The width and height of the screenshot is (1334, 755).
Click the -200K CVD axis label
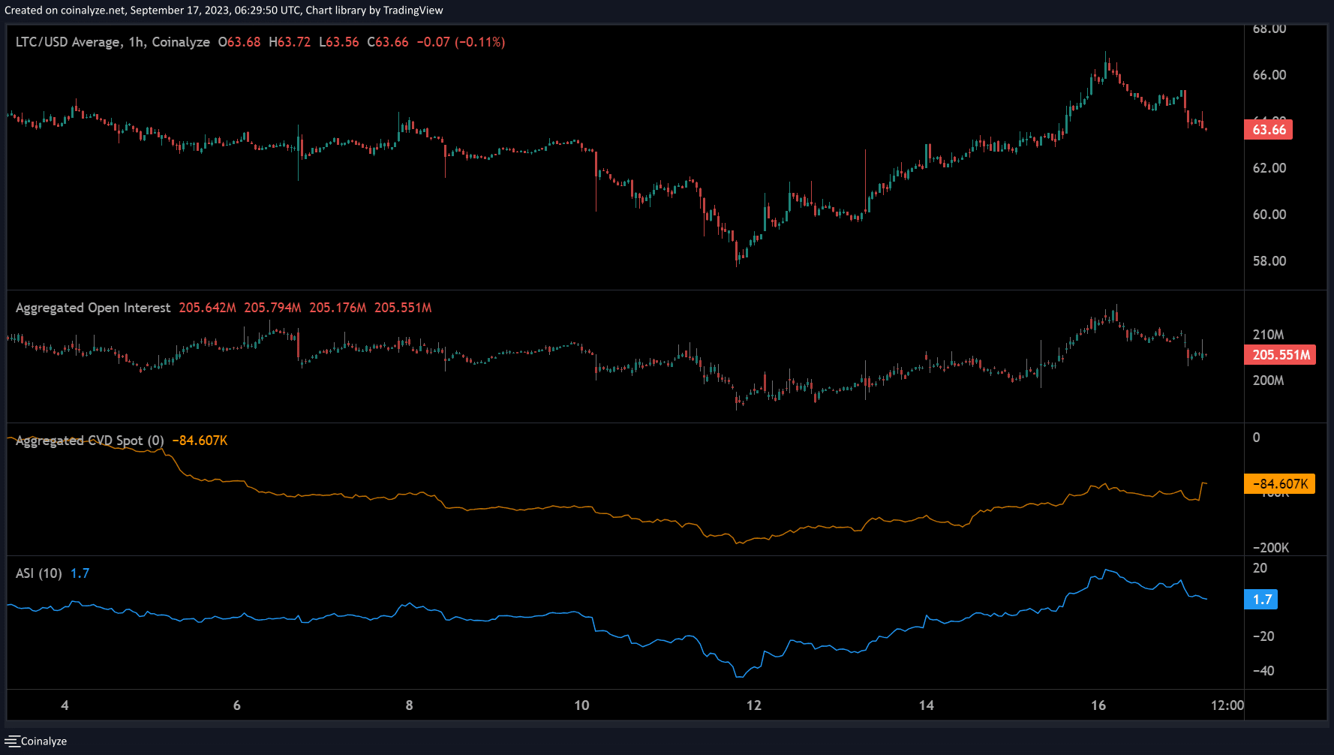click(1271, 548)
